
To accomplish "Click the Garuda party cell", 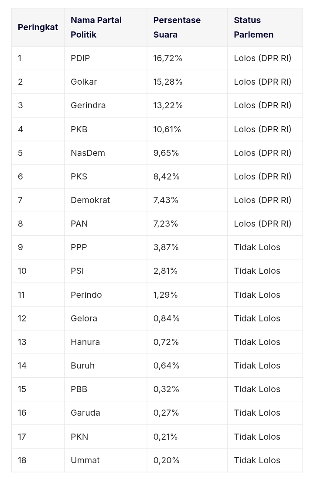I will [106, 413].
